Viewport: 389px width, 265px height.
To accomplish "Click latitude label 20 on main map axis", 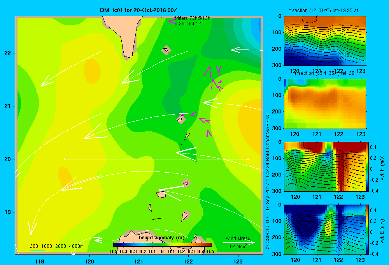I will 8,159.
